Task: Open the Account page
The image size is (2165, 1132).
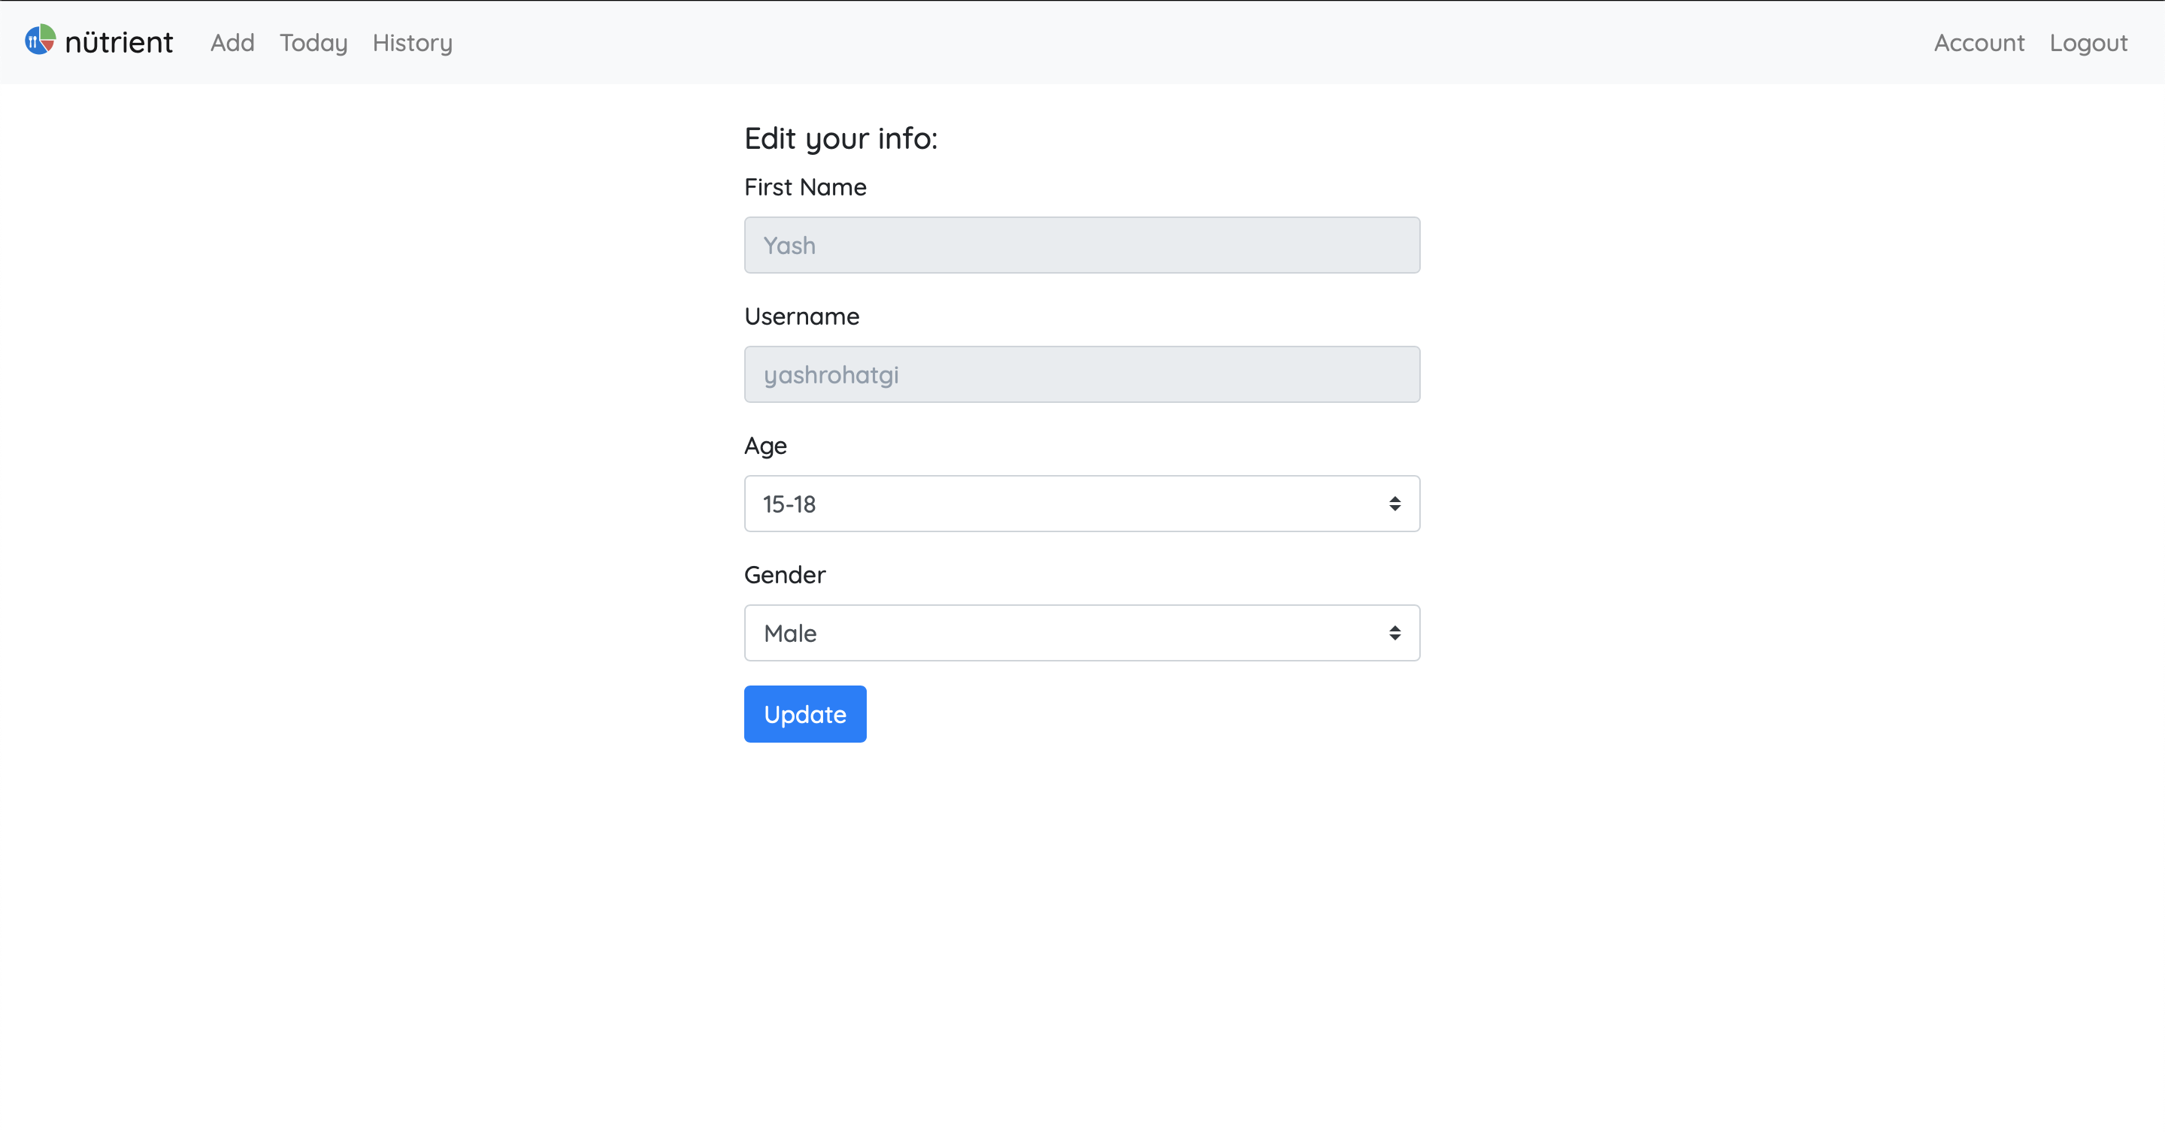Action: click(x=1979, y=43)
